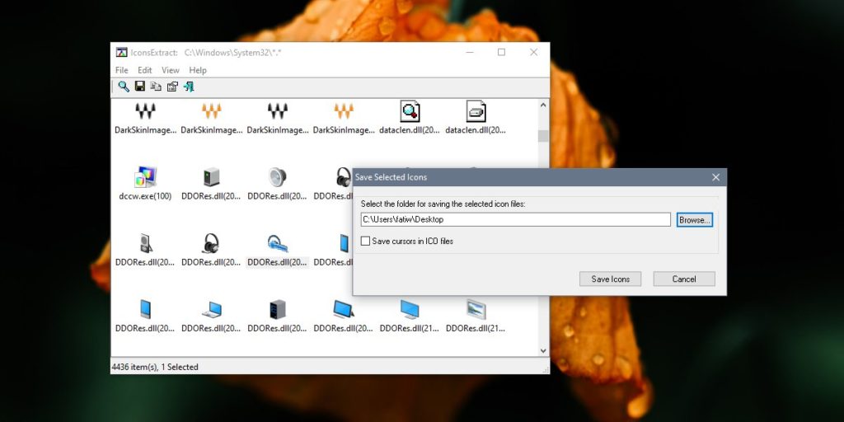This screenshot has height=422, width=844.
Task: Open Properties from the toolbar icon
Action: coord(172,86)
